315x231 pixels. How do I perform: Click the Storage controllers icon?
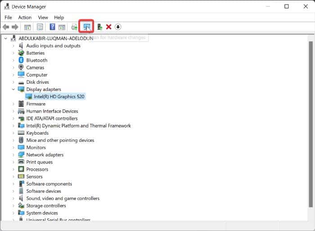click(x=21, y=205)
